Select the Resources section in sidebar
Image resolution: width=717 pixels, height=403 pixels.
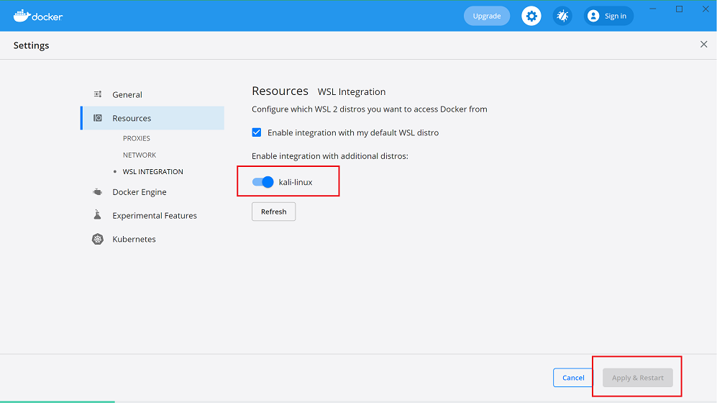click(x=132, y=118)
